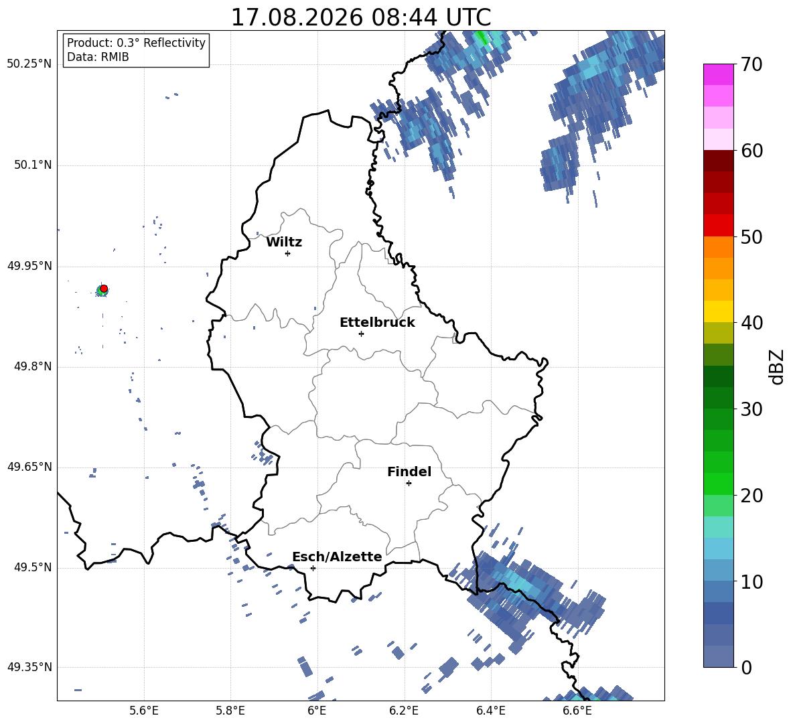Screen dimensions: 793x724
Task: Click the 6°E longitude tick label
Action: click(x=317, y=711)
